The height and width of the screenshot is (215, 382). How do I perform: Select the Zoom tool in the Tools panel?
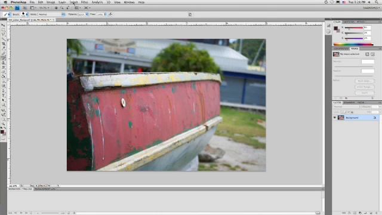coord(3,124)
